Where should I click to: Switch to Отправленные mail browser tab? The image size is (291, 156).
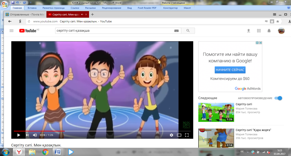pyautogui.click(x=25, y=14)
